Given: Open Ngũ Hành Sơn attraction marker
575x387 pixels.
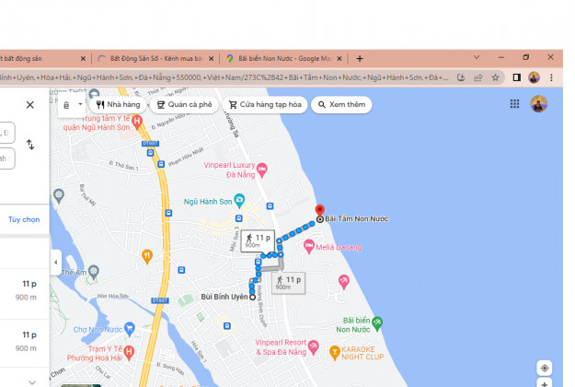Looking at the screenshot, I should coord(239,200).
